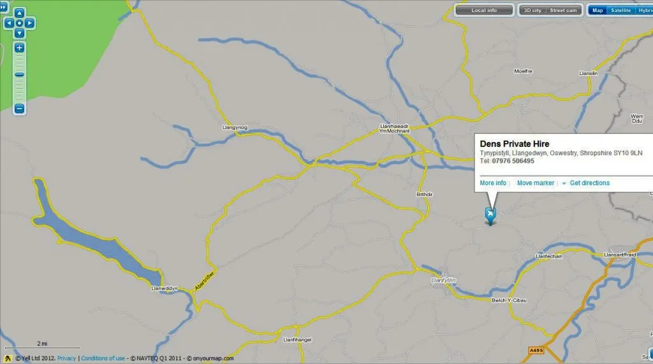Image resolution: width=653 pixels, height=364 pixels.
Task: Pan the map down with the arrow button
Action: pos(19,33)
